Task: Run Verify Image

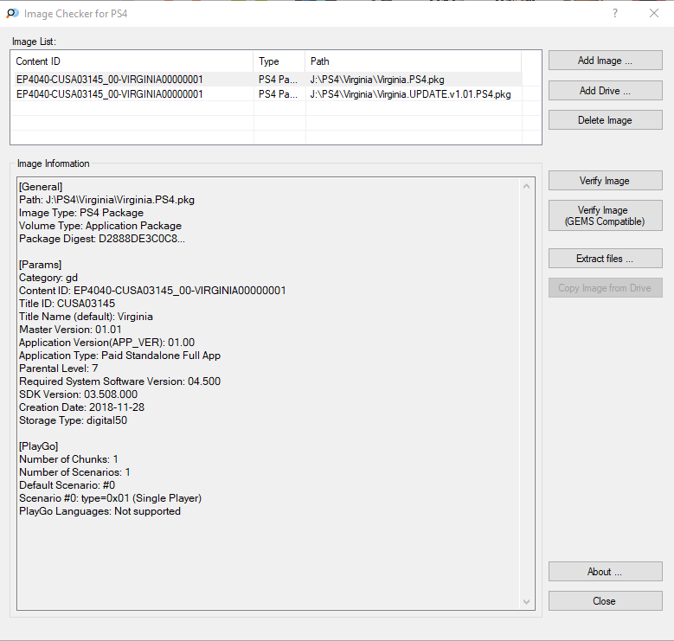Action: click(606, 181)
